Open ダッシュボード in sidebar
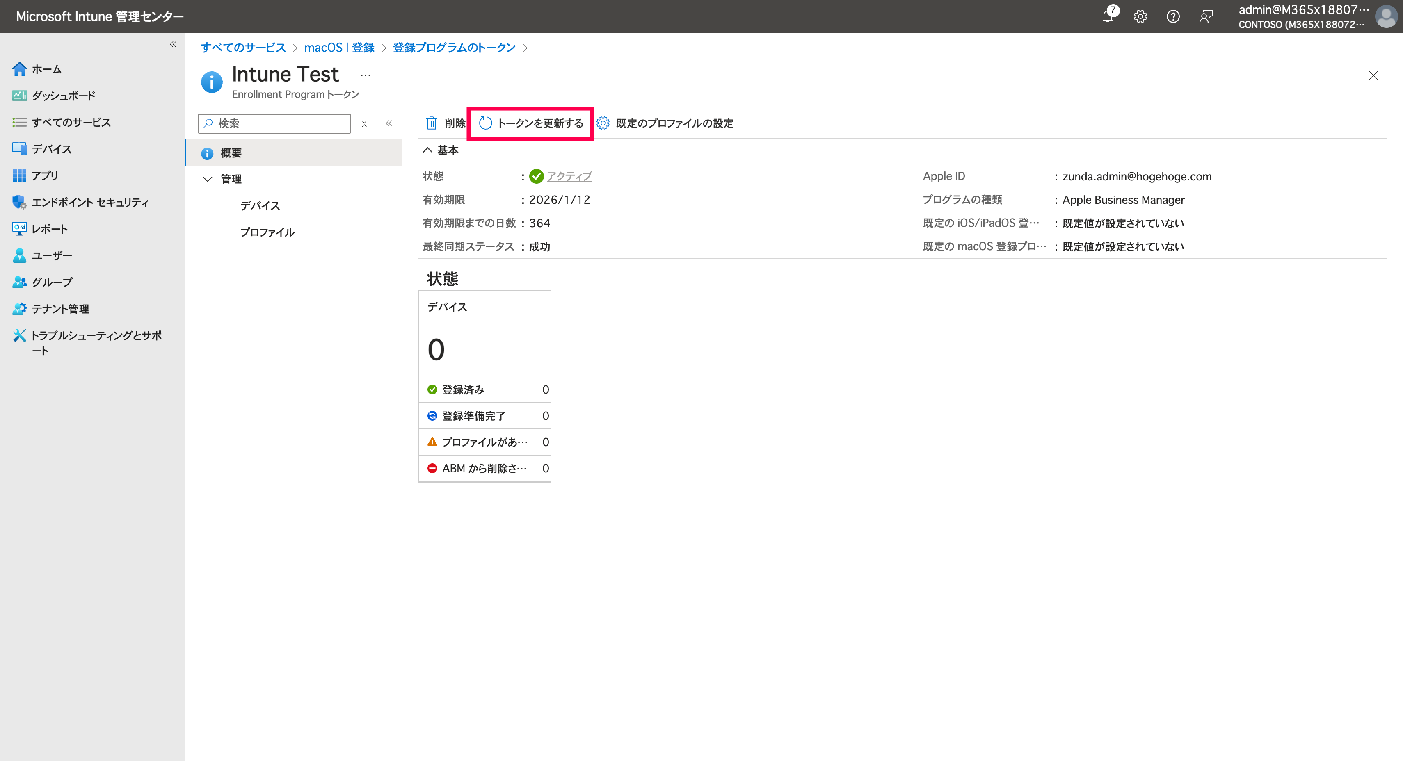The height and width of the screenshot is (761, 1403). tap(54, 96)
